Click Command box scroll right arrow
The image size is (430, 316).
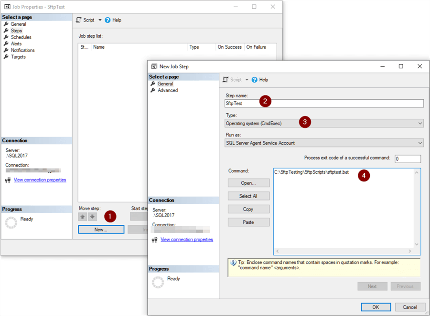tap(410, 251)
